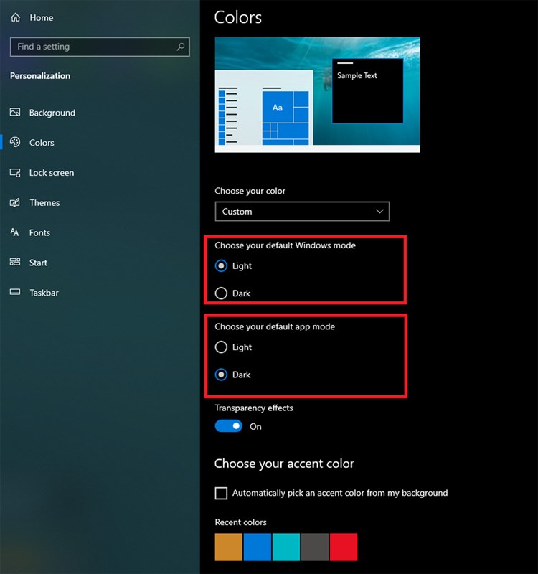Viewport: 538px width, 574px height.
Task: Click the Home house icon
Action: (15, 17)
